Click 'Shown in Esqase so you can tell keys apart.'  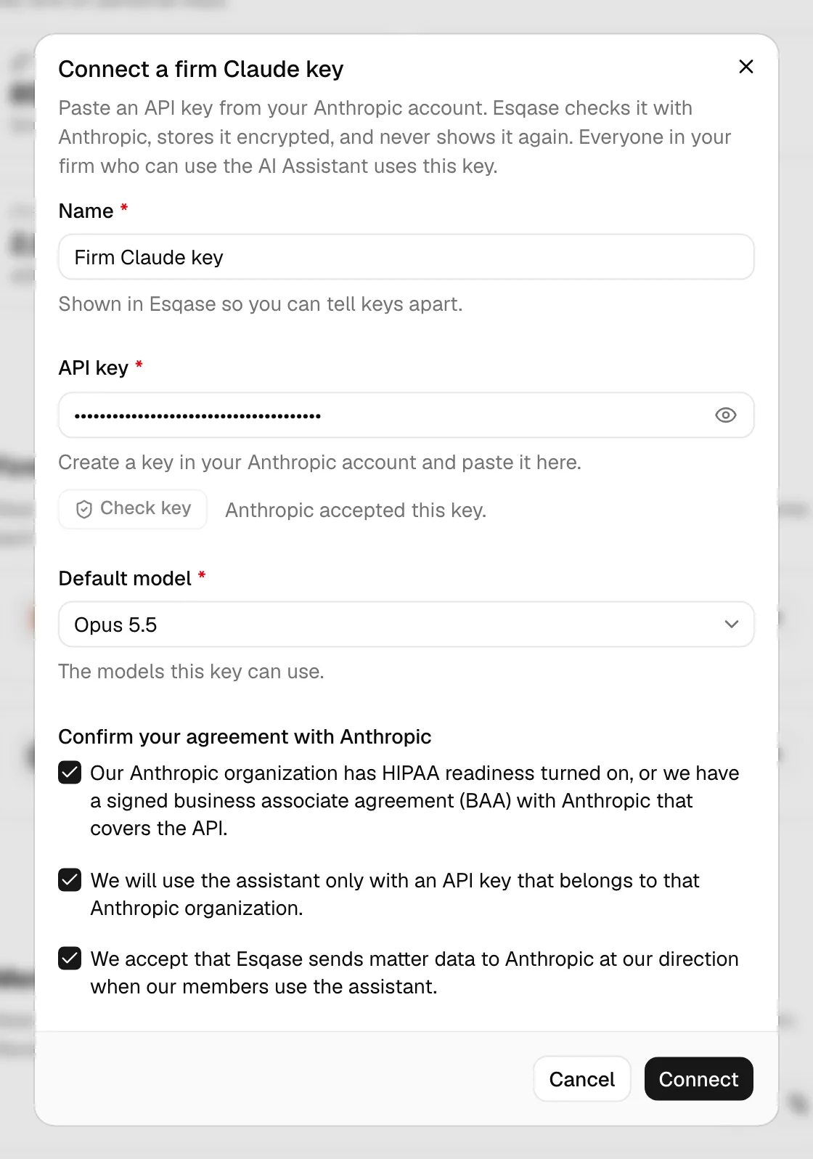[261, 304]
